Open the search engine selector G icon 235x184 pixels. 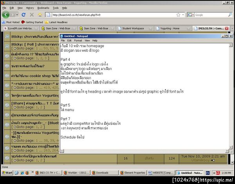click(x=190, y=15)
